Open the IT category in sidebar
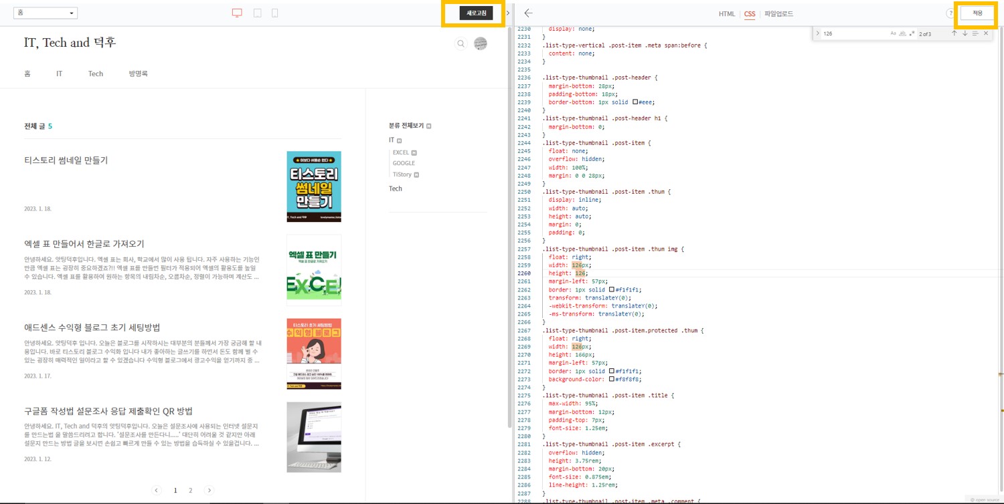Screen dimensions: 1004x504 (392, 140)
